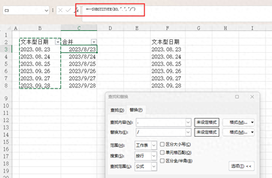Select cell C8 showing 2023/9/28
The width and height of the screenshot is (272, 178).
point(79,86)
